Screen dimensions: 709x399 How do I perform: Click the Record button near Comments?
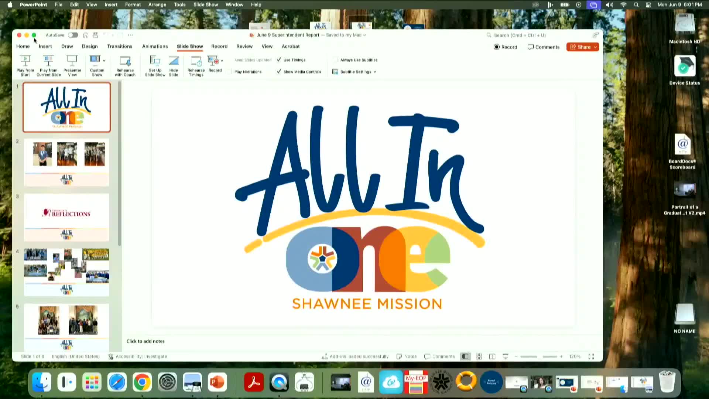coord(505,47)
